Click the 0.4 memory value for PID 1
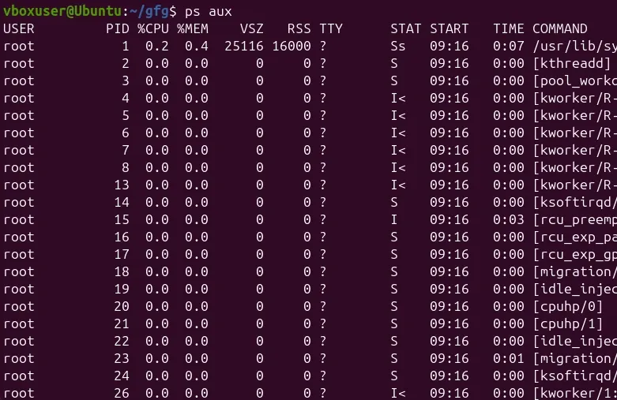The height and width of the screenshot is (400, 617). [x=197, y=46]
